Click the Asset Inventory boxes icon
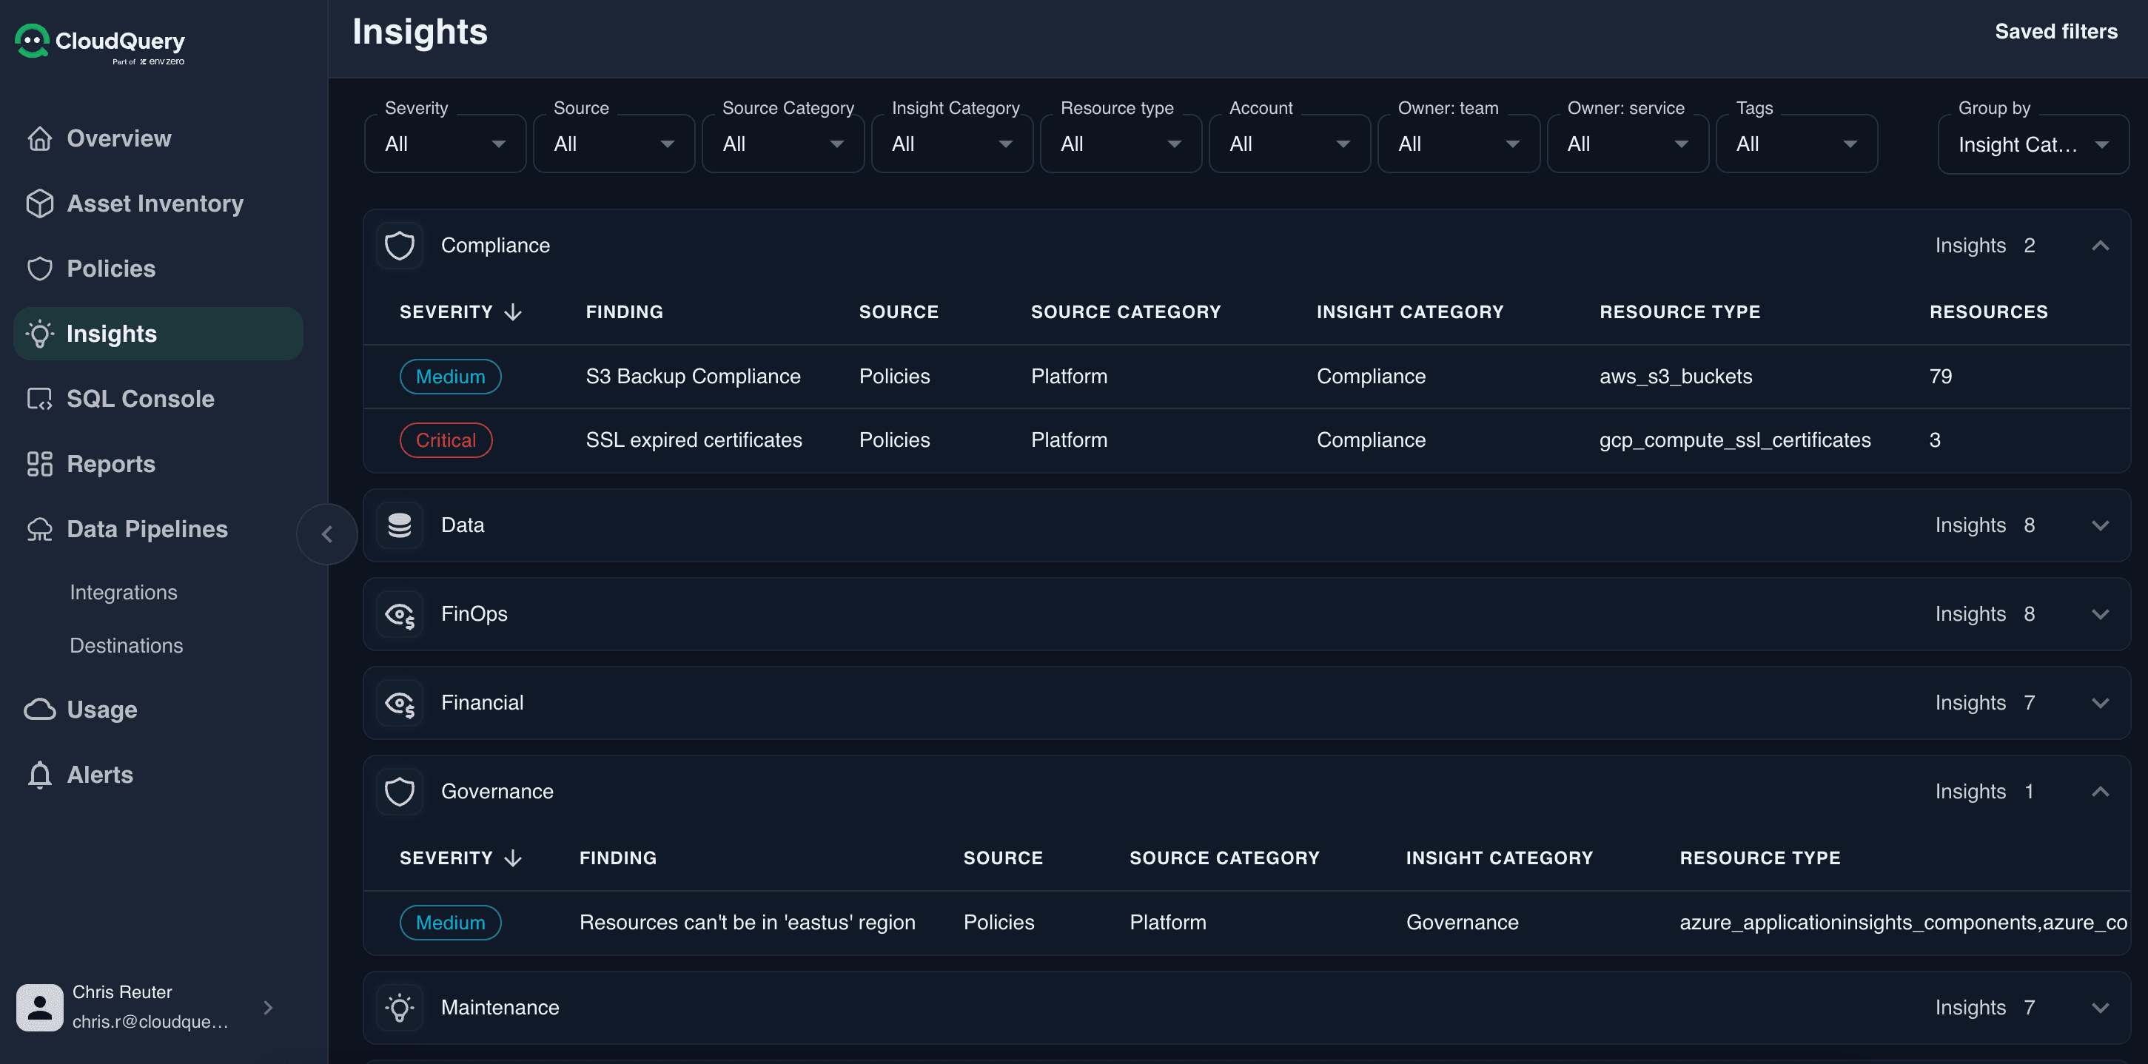 pos(39,203)
